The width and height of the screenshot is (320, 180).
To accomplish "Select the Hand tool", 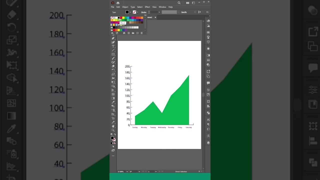I will (x=113, y=126).
